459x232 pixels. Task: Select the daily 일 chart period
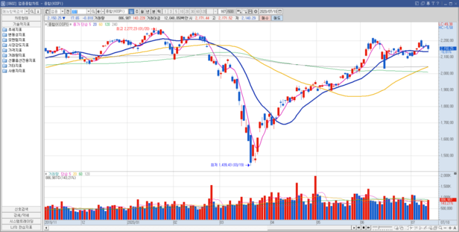coord(131,11)
